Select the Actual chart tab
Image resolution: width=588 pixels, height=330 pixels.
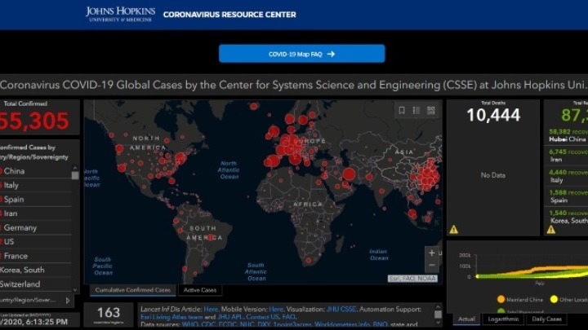pyautogui.click(x=466, y=319)
